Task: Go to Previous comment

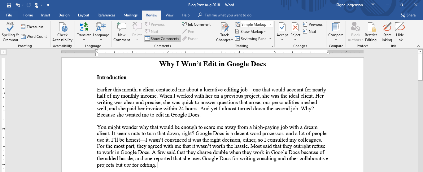Action: coord(155,24)
